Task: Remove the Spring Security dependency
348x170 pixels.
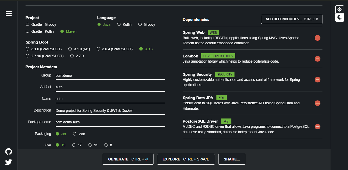Action: pyautogui.click(x=318, y=80)
